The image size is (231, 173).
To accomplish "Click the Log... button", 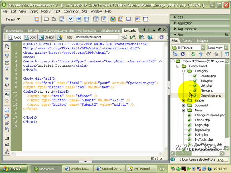I will (222, 160).
